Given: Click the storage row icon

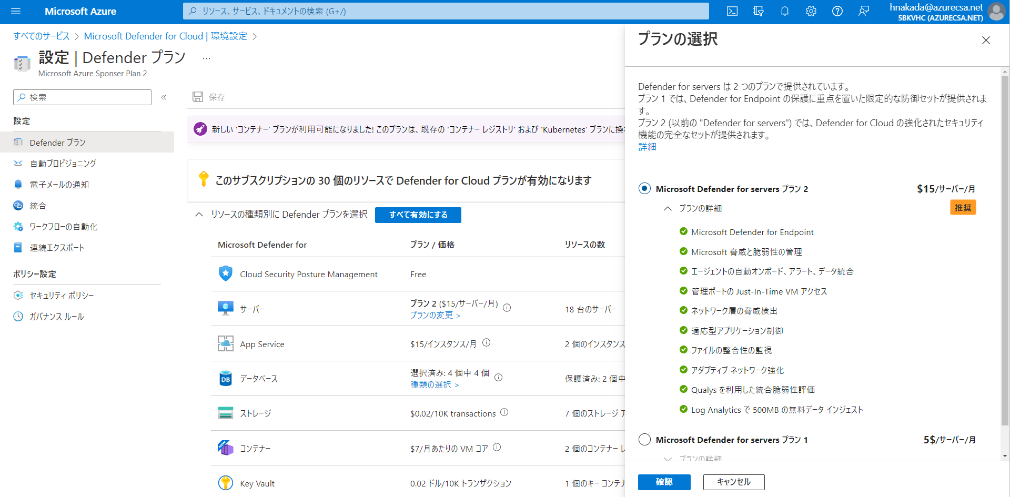Looking at the screenshot, I should pos(226,413).
